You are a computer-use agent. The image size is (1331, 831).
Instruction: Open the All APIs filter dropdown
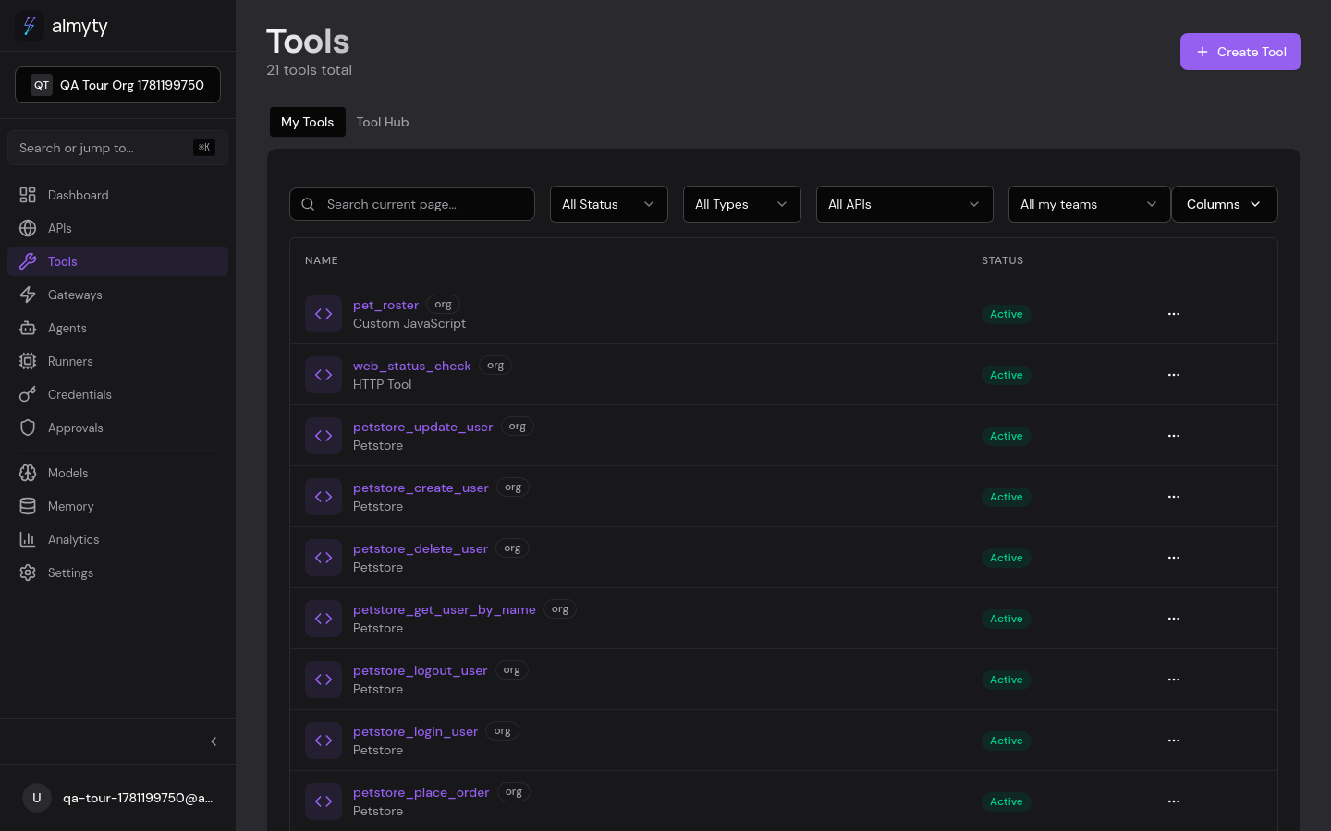[904, 204]
